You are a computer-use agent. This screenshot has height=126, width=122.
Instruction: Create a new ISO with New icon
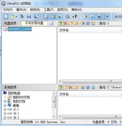[6, 17]
